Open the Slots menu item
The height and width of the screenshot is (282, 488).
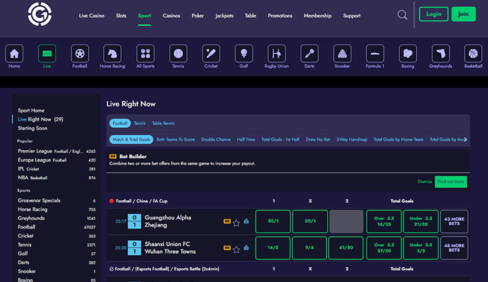click(x=121, y=16)
